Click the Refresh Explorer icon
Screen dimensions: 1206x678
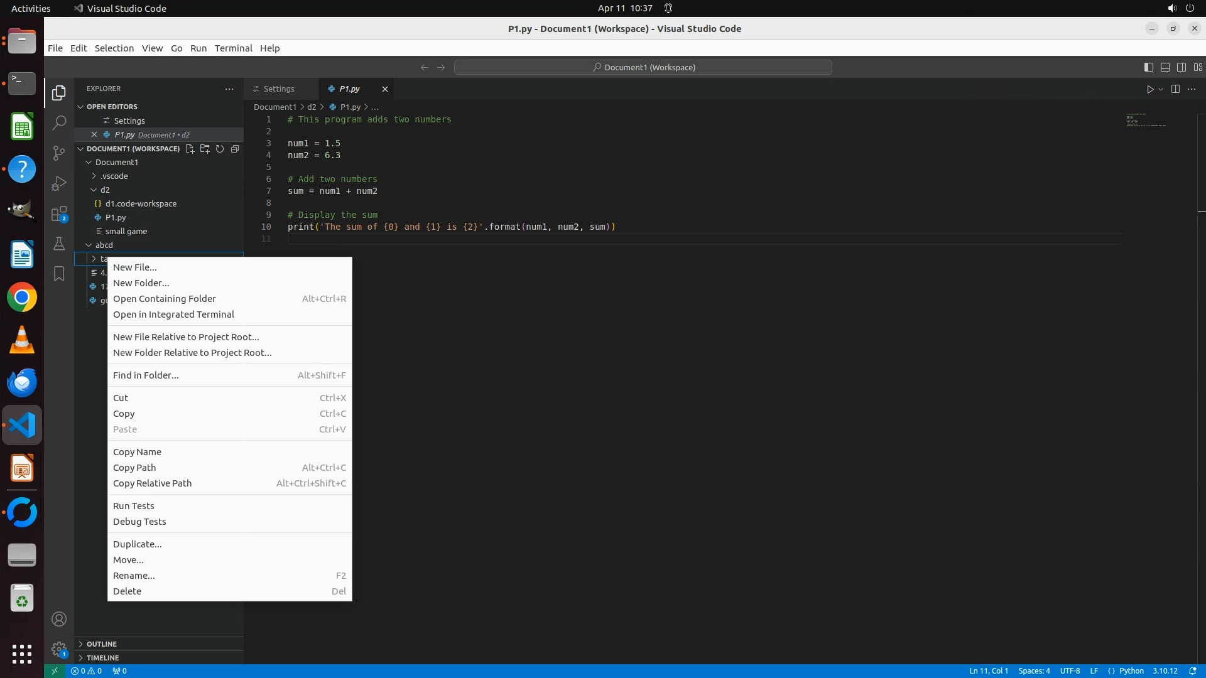coord(220,149)
